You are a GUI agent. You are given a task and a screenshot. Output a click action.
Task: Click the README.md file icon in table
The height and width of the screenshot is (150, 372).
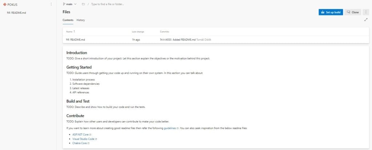68,39
